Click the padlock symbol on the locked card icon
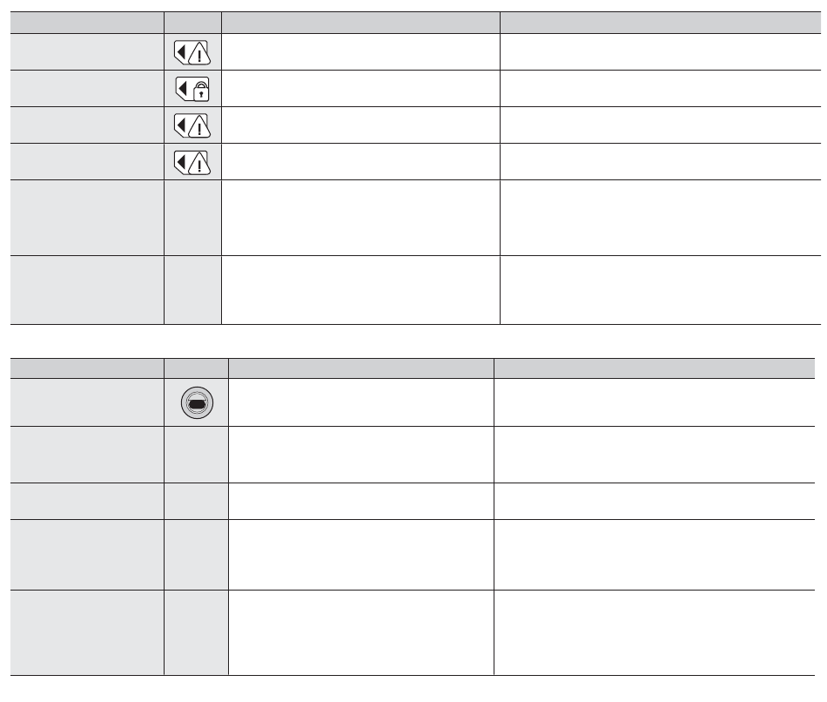Screen dimensions: 827x702 click(x=201, y=91)
